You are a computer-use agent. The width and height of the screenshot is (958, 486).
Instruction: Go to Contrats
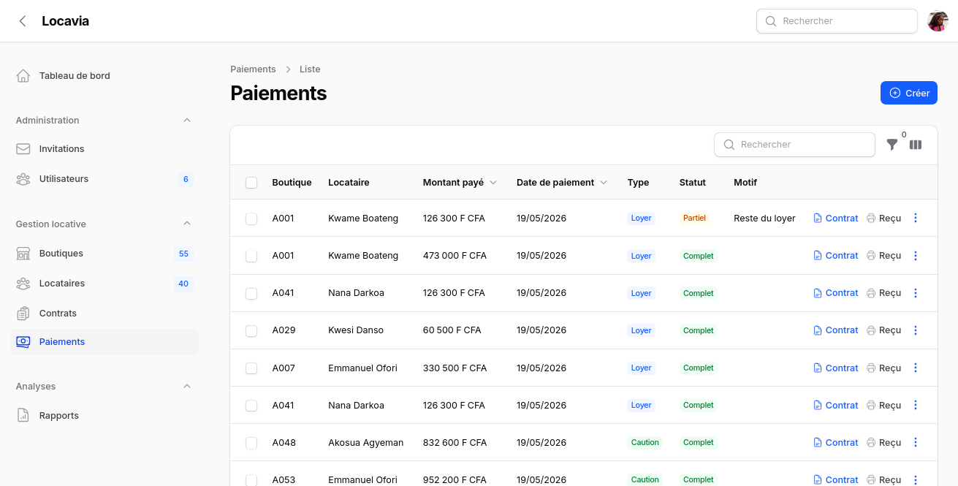(x=104, y=314)
